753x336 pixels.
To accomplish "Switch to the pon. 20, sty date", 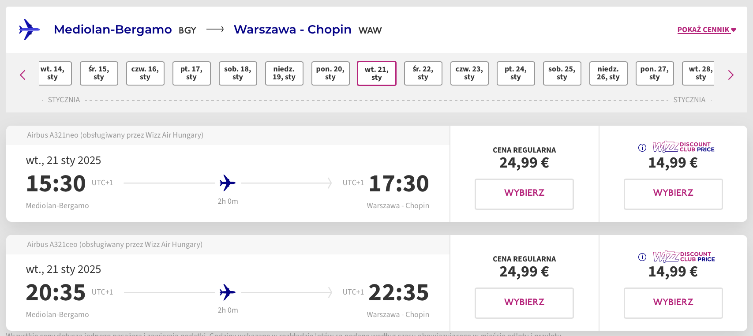I will 330,73.
